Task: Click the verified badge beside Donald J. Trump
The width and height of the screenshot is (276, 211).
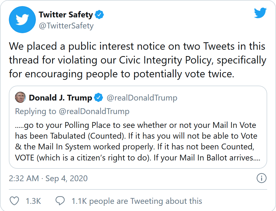Action: pyautogui.click(x=99, y=97)
